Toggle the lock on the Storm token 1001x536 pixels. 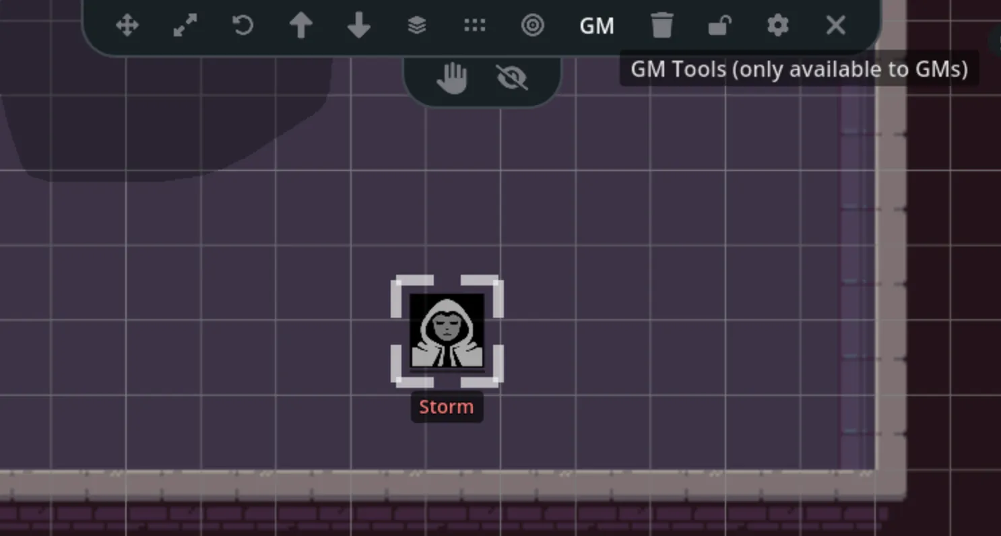[x=719, y=26]
